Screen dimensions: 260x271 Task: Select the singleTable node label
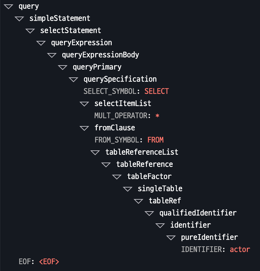tap(160, 189)
